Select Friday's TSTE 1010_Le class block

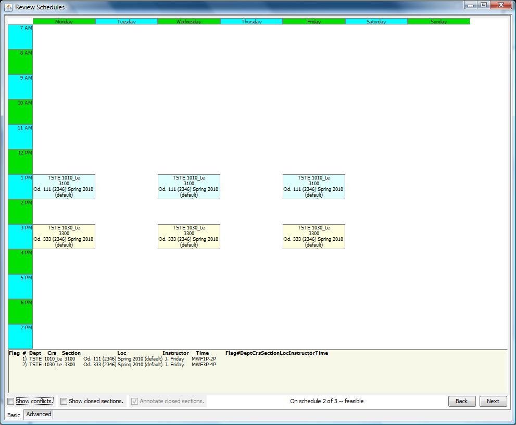point(313,186)
